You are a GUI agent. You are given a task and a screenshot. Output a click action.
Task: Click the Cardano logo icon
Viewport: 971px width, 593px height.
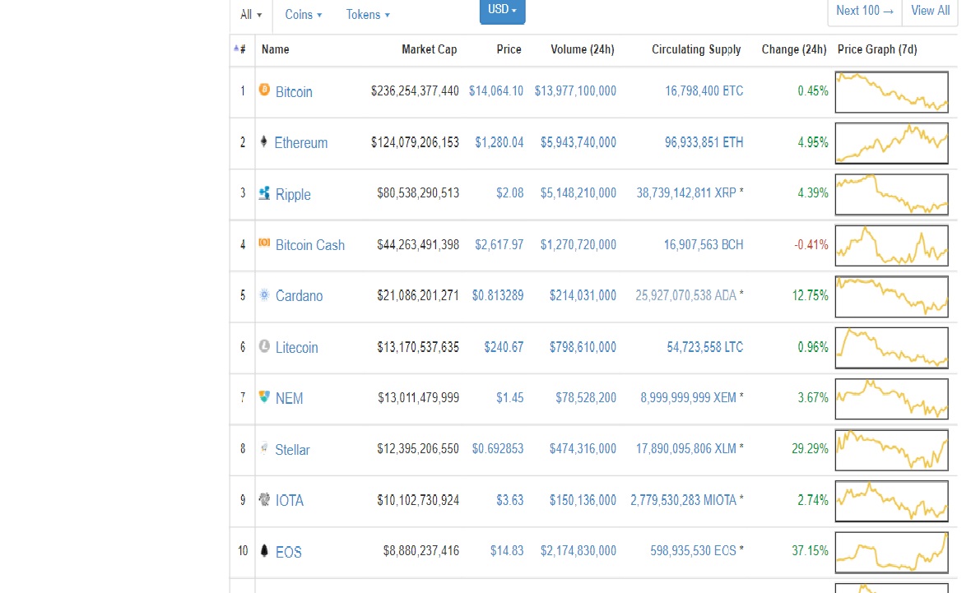tap(264, 294)
